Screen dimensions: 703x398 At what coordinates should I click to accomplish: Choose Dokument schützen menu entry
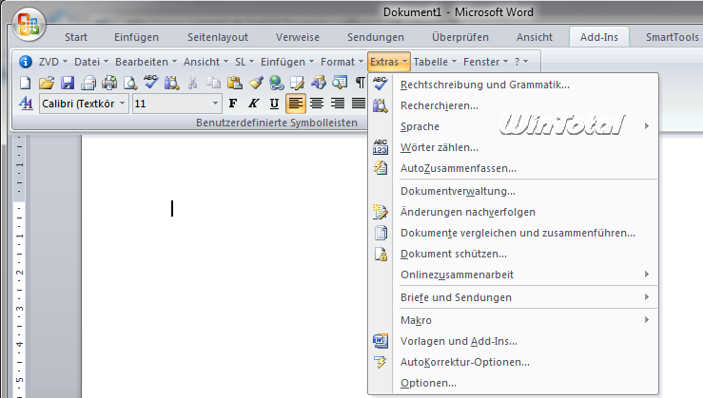click(x=513, y=254)
